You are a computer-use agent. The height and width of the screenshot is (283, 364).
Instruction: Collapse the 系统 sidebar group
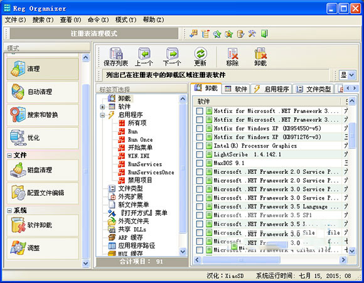9,211
